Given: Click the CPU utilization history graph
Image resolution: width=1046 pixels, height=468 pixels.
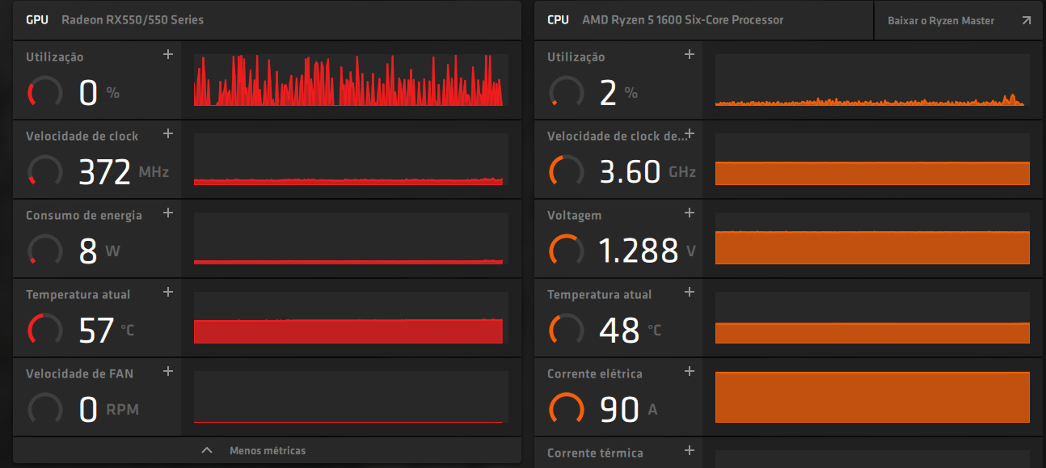Looking at the screenshot, I should [x=872, y=80].
